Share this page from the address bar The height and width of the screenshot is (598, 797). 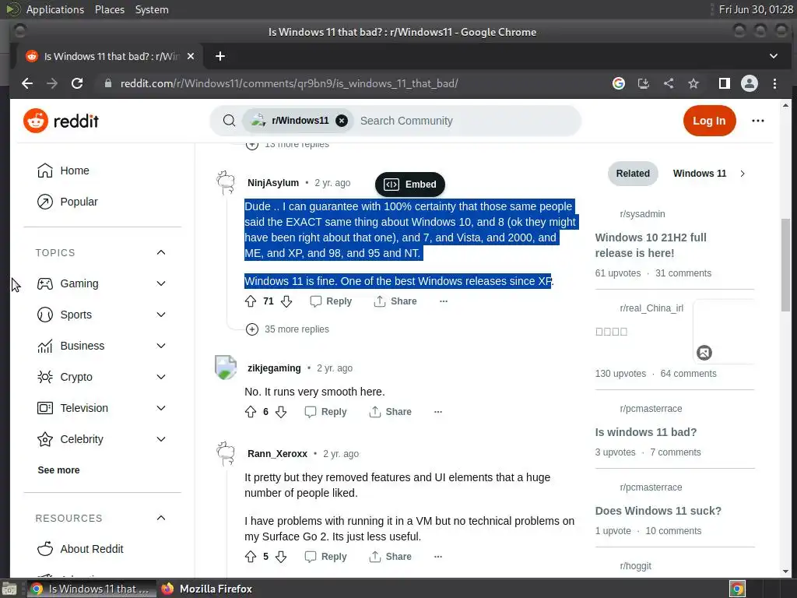coord(669,83)
